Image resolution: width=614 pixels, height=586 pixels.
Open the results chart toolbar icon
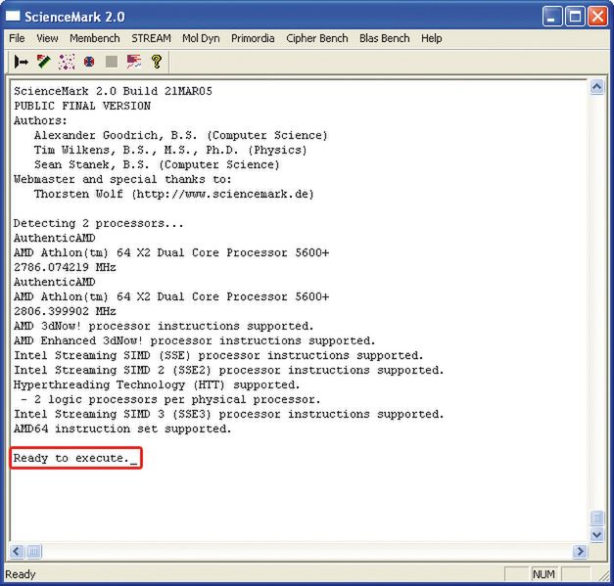[134, 62]
